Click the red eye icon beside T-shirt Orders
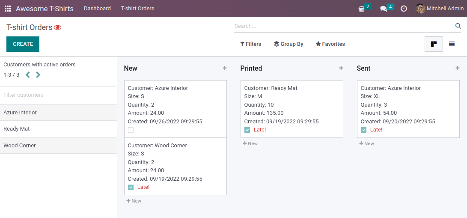Image resolution: width=467 pixels, height=218 pixels. 58,27
